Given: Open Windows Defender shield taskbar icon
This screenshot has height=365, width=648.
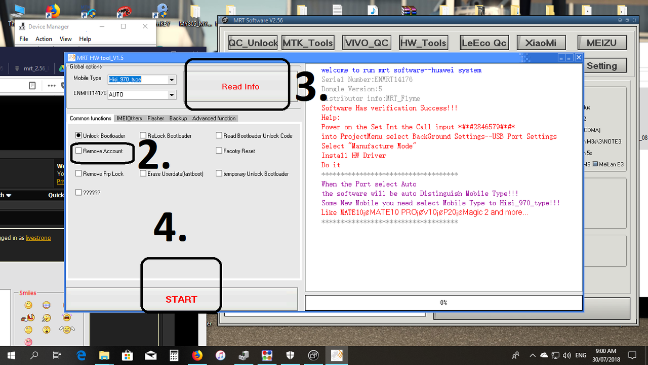Looking at the screenshot, I should click(x=290, y=355).
